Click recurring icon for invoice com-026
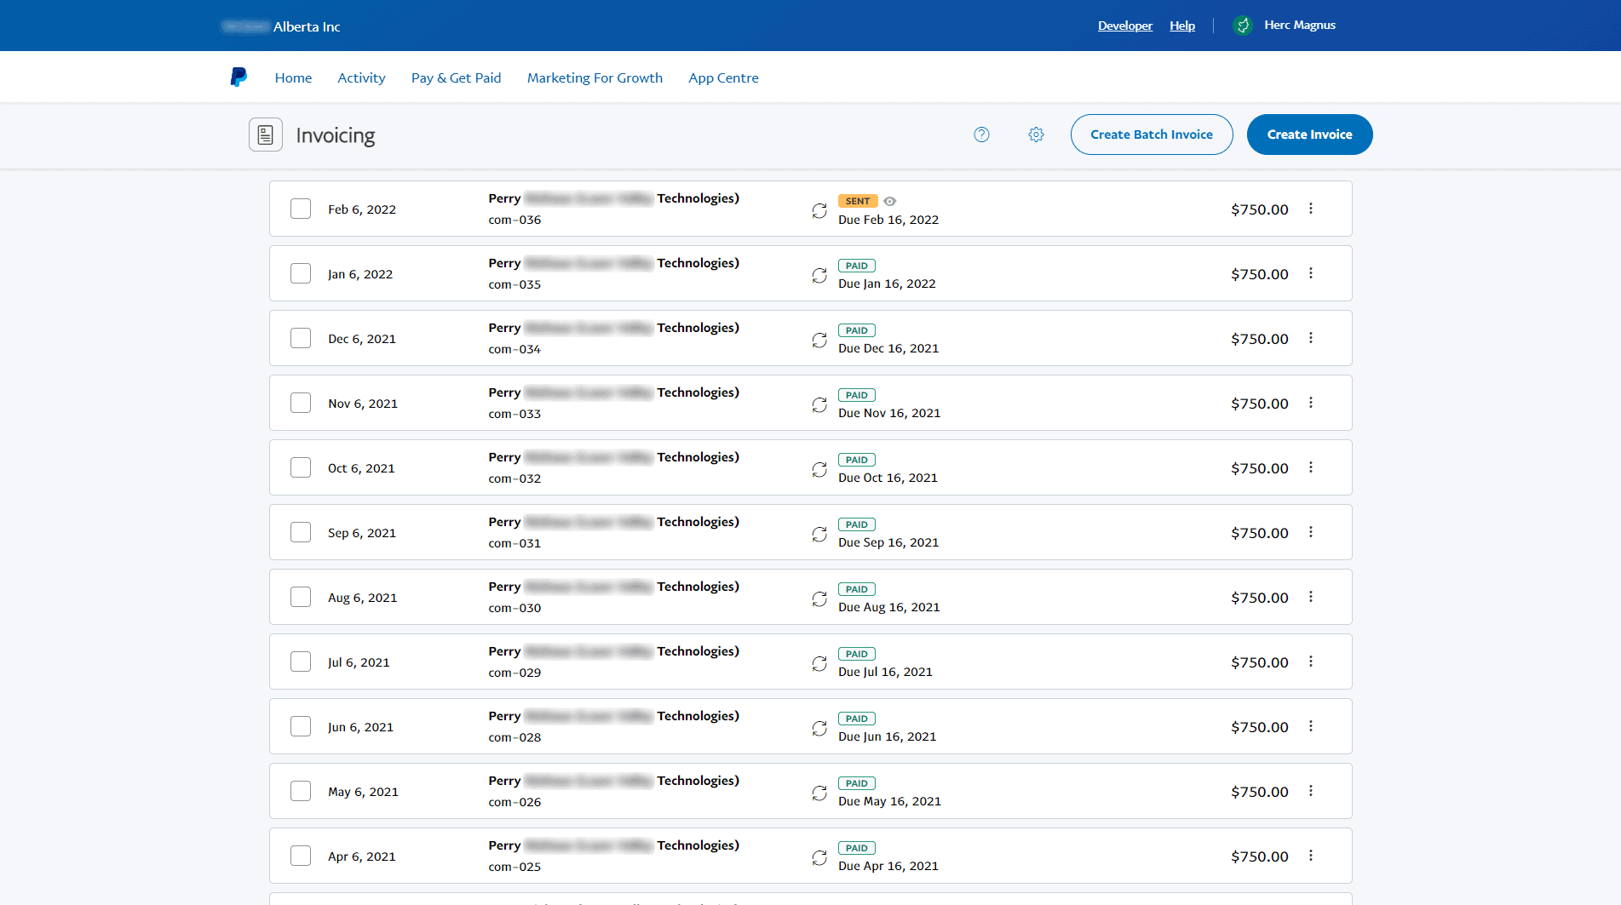 click(x=819, y=793)
